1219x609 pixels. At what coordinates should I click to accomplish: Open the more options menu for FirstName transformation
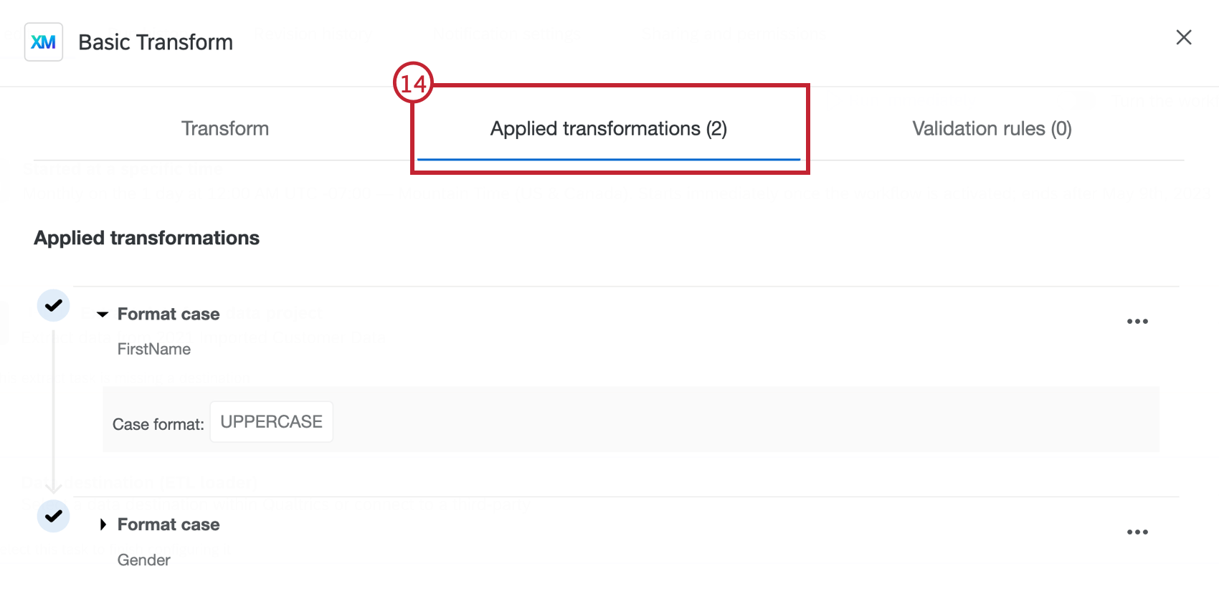point(1137,321)
